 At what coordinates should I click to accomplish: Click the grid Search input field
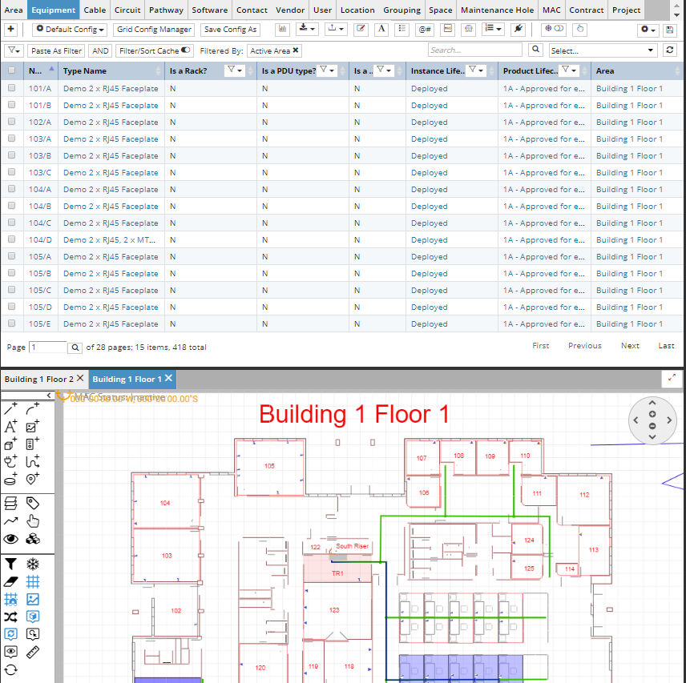click(x=474, y=50)
